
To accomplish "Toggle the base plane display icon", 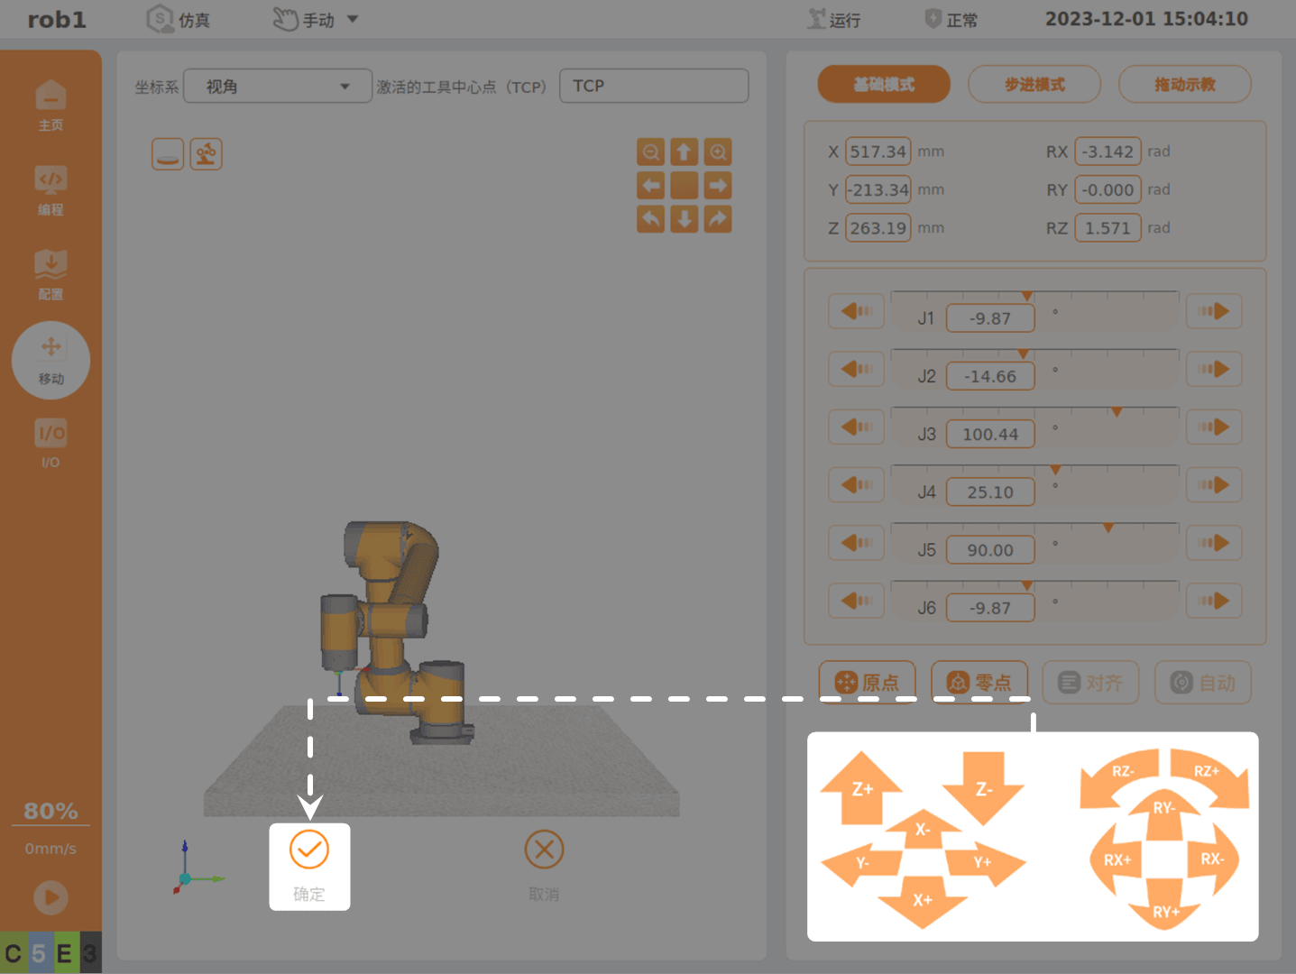I will coord(168,154).
